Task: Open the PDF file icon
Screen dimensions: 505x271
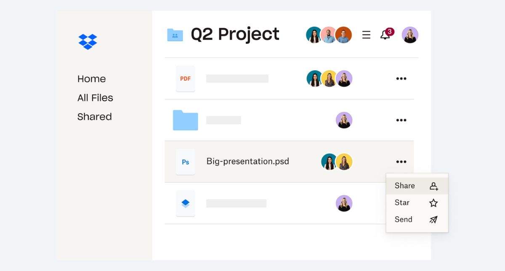Action: [x=185, y=79]
